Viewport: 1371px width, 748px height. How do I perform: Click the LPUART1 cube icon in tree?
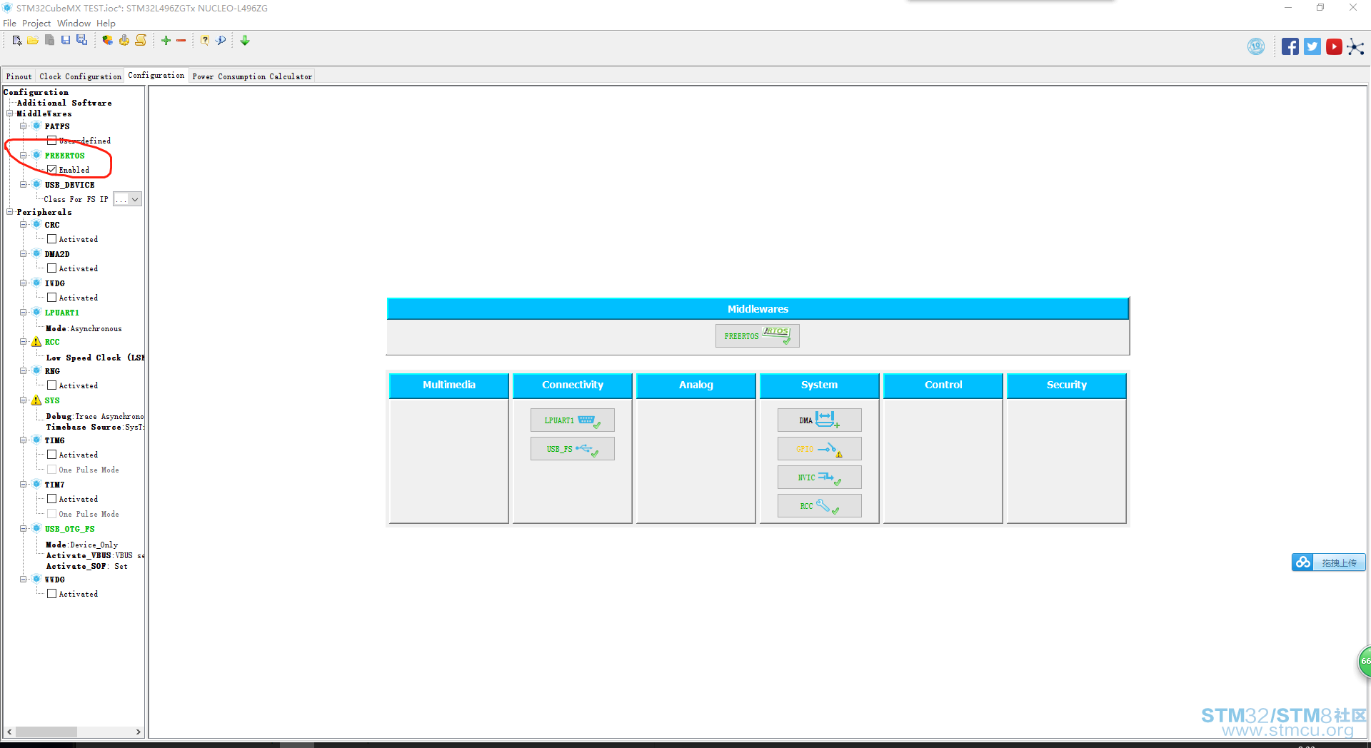tap(36, 312)
